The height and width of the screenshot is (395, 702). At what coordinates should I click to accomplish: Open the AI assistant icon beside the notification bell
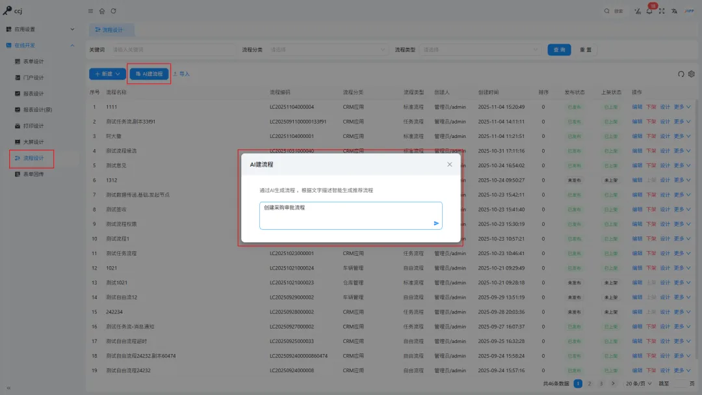click(638, 11)
